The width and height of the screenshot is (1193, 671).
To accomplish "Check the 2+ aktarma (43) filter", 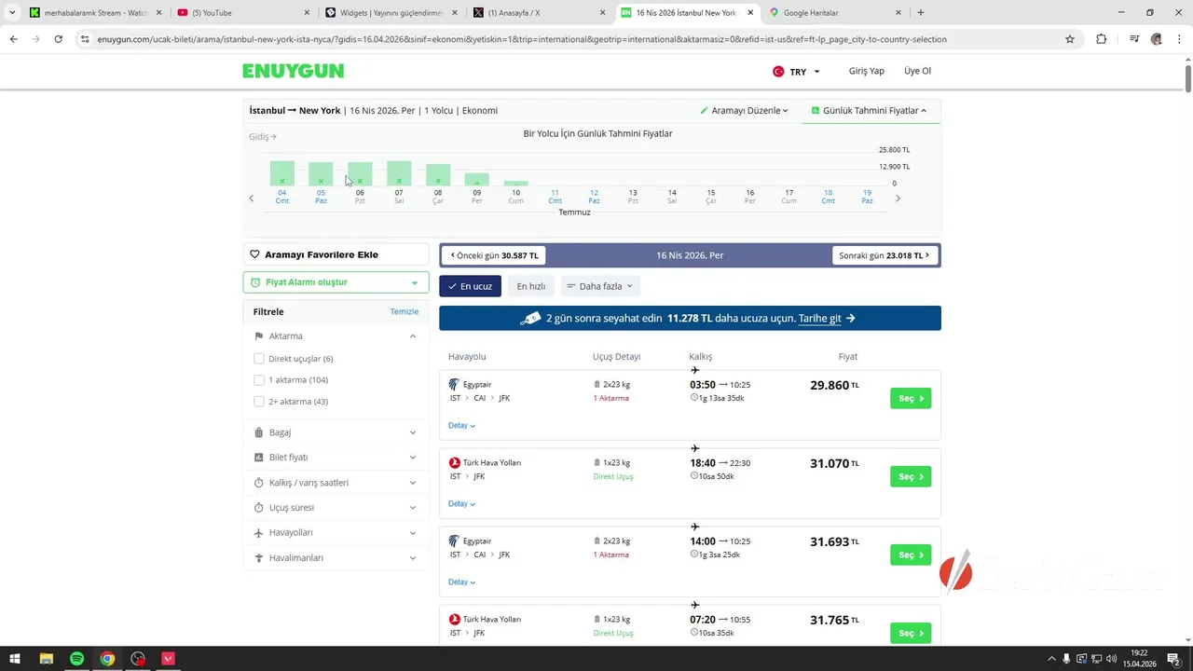I will coord(259,402).
